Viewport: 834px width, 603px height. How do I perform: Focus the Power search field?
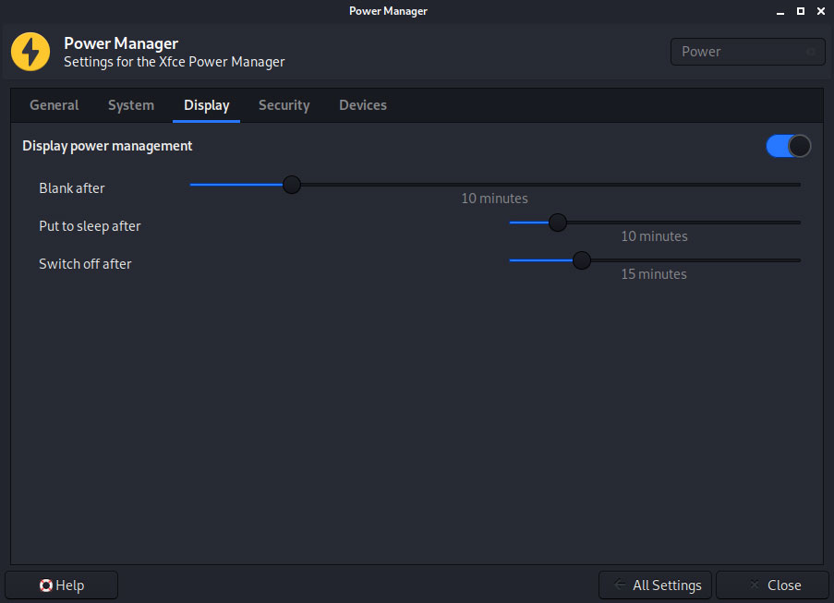748,52
